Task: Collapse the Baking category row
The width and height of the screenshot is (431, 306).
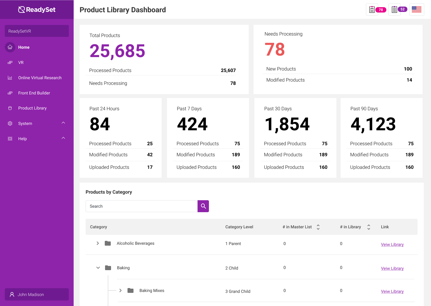Action: pos(98,268)
